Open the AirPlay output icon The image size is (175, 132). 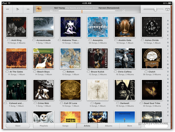point(167,10)
